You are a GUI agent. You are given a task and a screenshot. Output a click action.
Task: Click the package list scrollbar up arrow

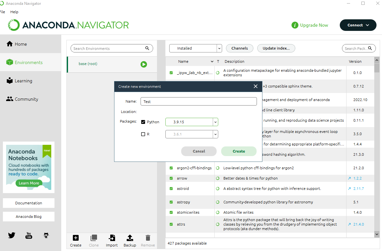coord(377,60)
